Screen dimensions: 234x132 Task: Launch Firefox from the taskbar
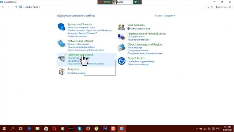click(88, 129)
